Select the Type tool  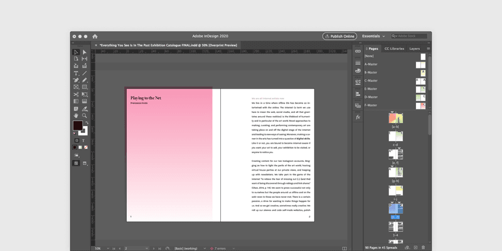(x=76, y=73)
